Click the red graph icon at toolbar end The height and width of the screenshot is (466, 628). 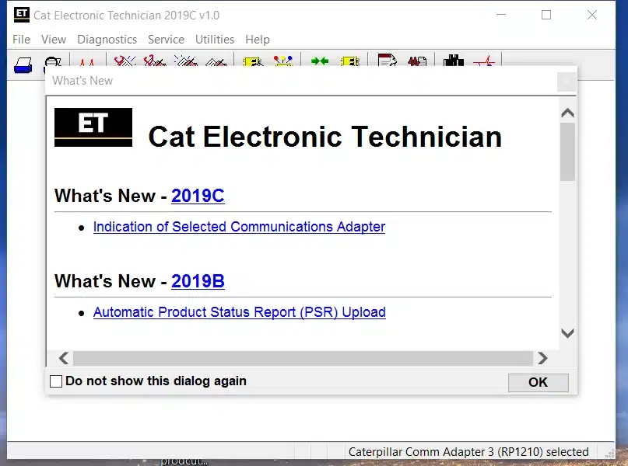[485, 63]
